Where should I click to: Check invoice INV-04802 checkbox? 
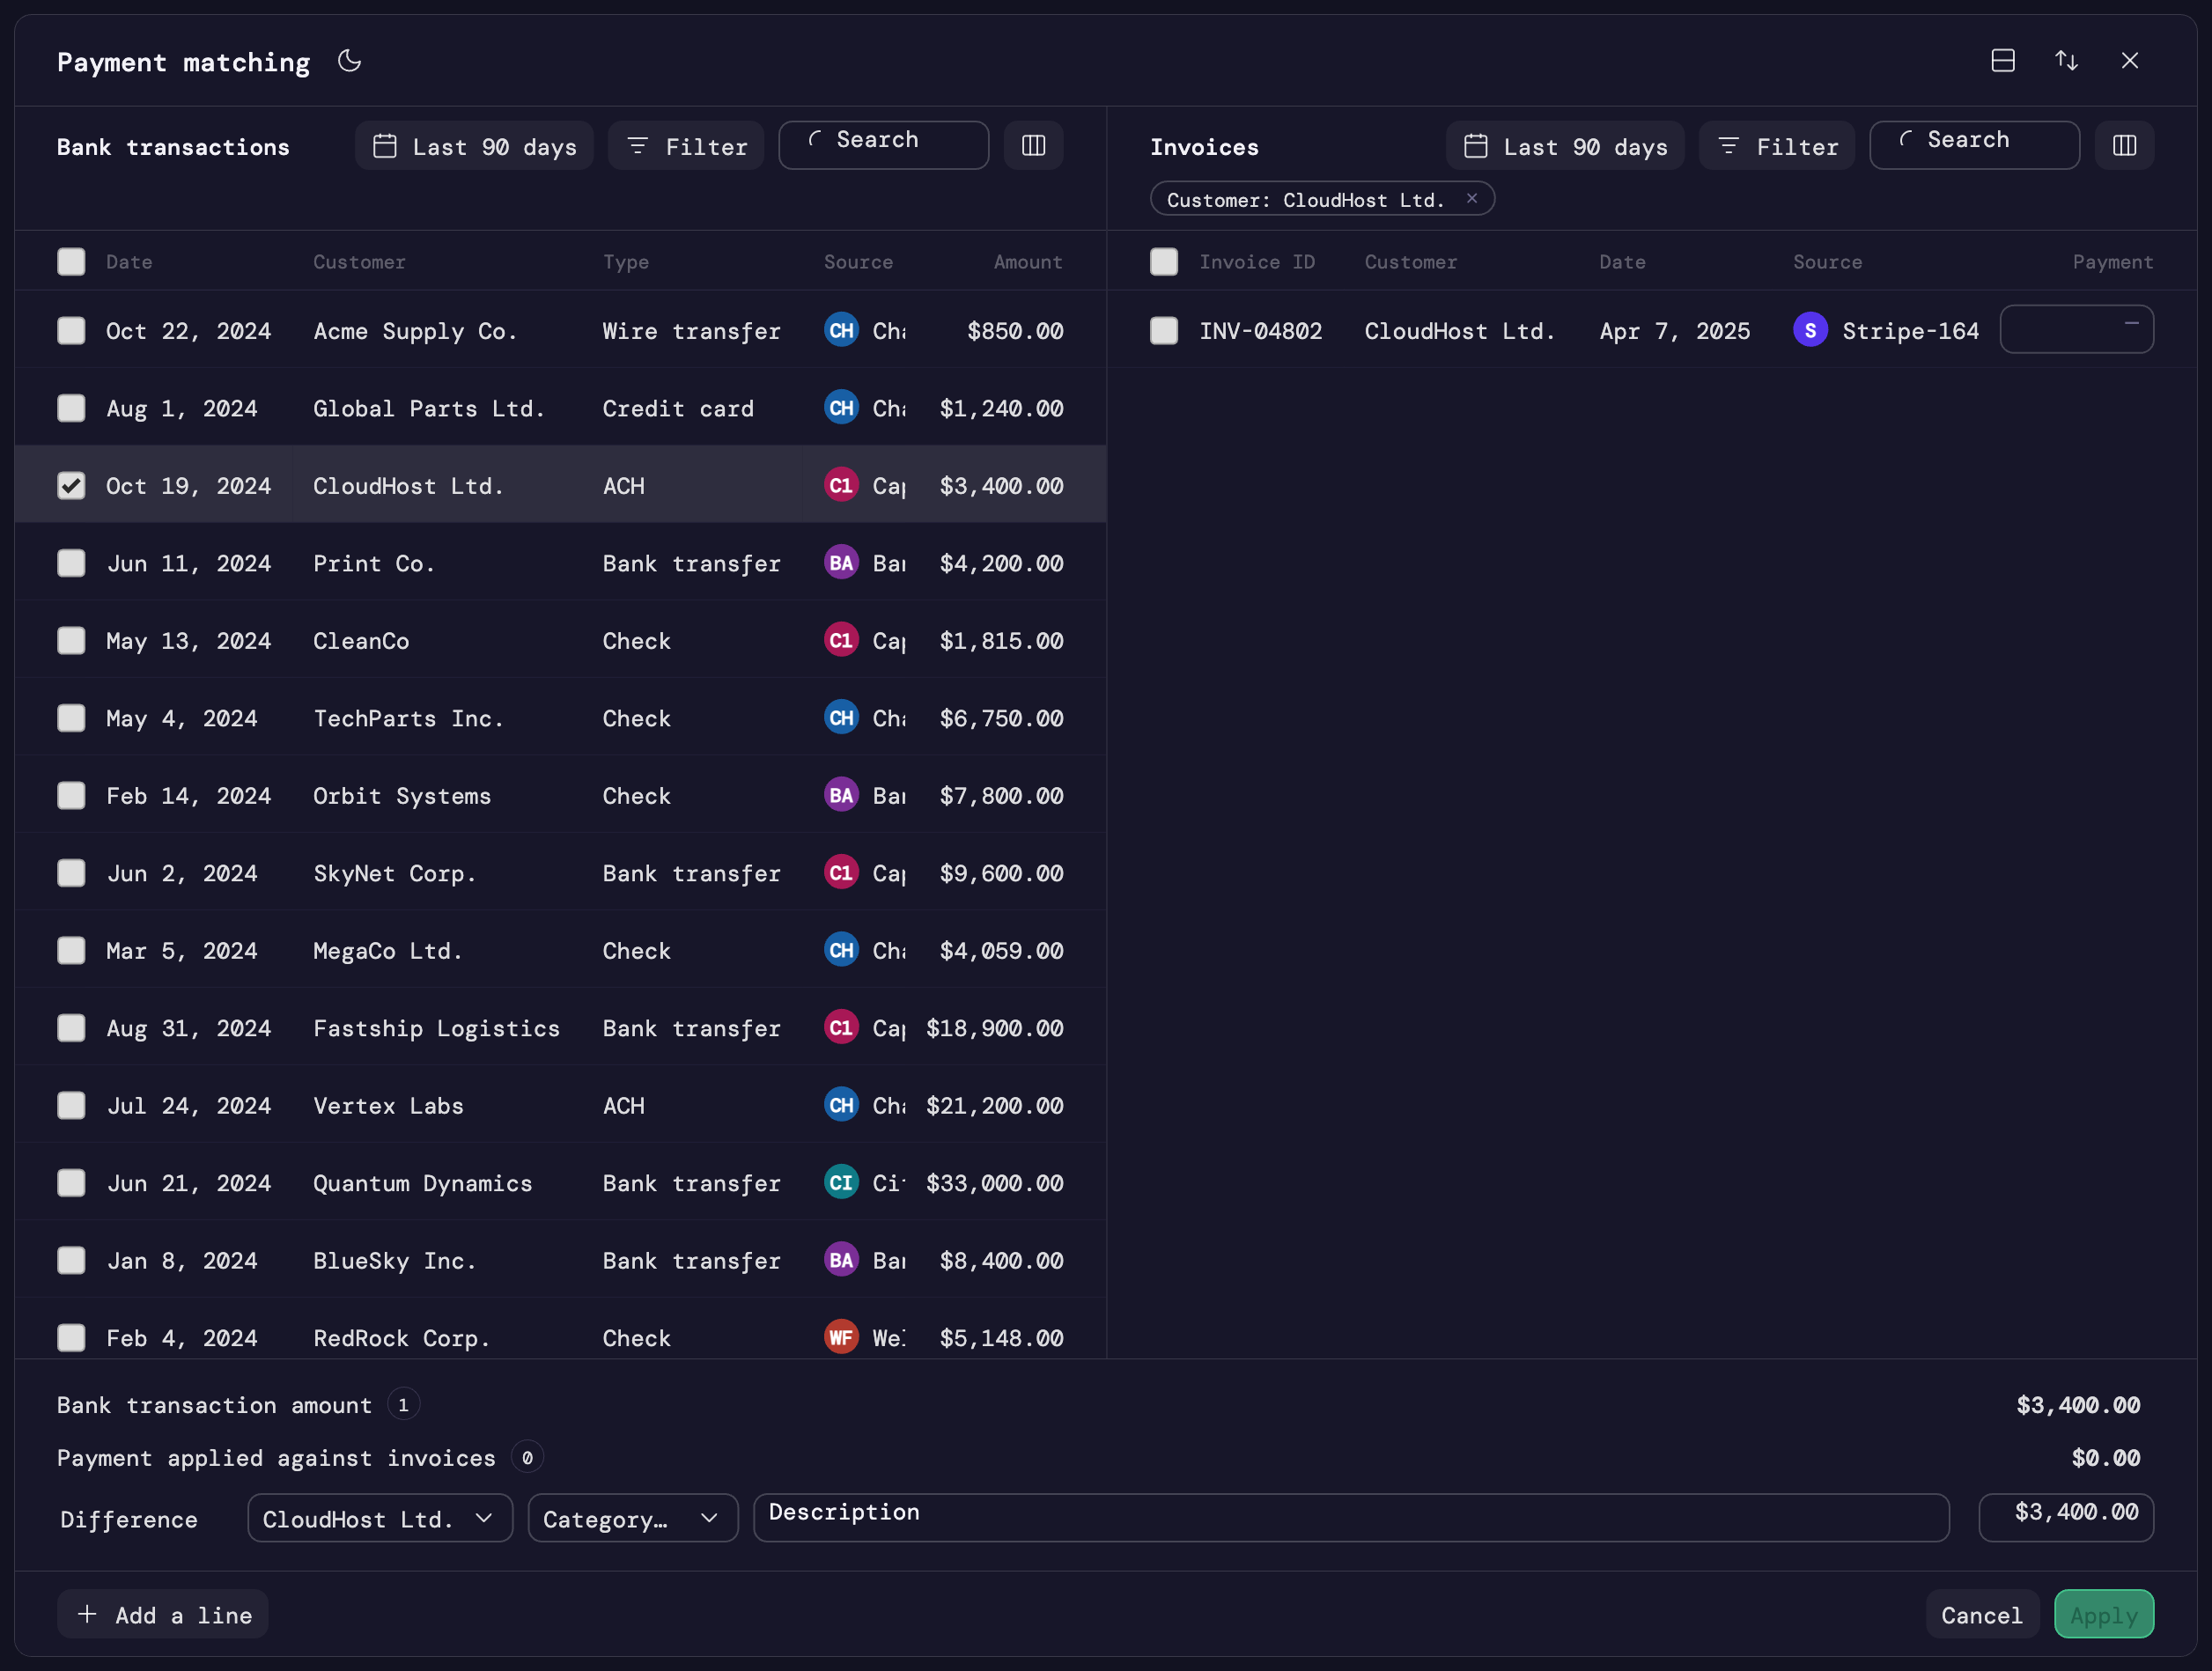(1164, 330)
